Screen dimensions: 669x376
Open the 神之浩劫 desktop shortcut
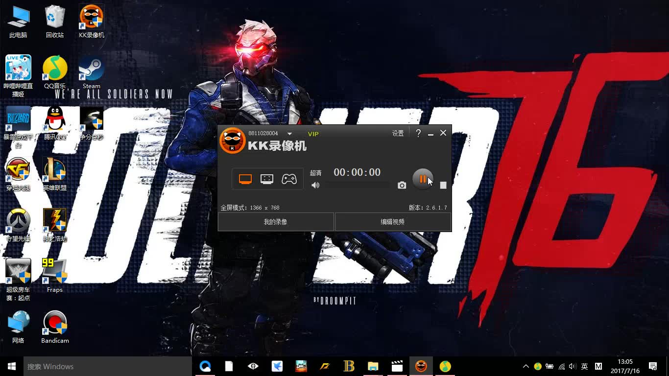pyautogui.click(x=55, y=225)
